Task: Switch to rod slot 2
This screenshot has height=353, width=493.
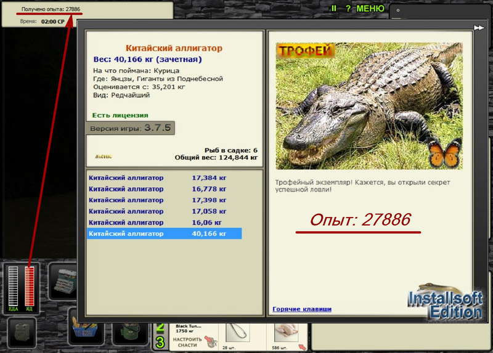Action: click(x=160, y=328)
